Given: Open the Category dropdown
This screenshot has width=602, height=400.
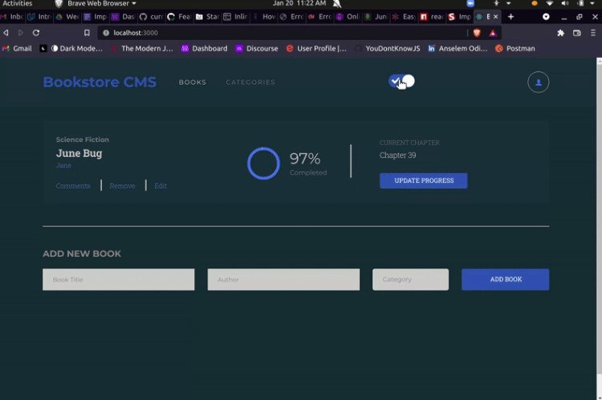Looking at the screenshot, I should pyautogui.click(x=410, y=279).
